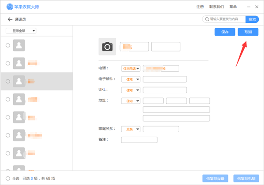Click the back arrow beside 通讯录
Viewport: 264px width, 185px height.
click(10, 19)
